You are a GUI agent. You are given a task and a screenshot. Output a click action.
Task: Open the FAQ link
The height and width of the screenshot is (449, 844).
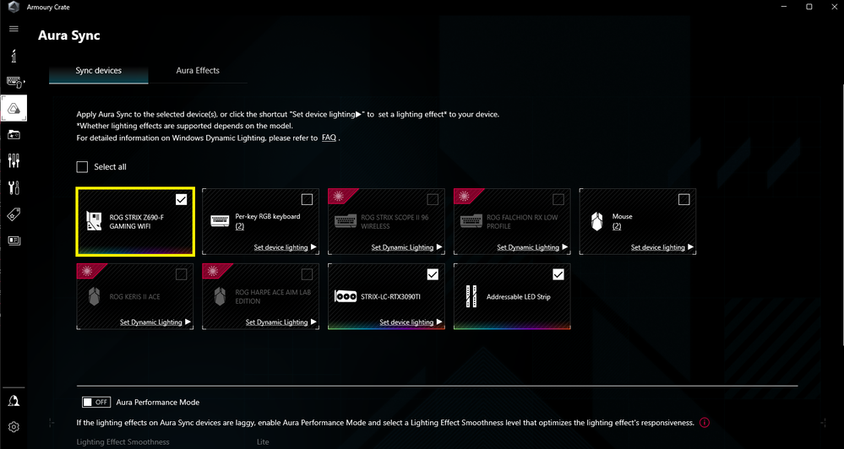coord(329,138)
